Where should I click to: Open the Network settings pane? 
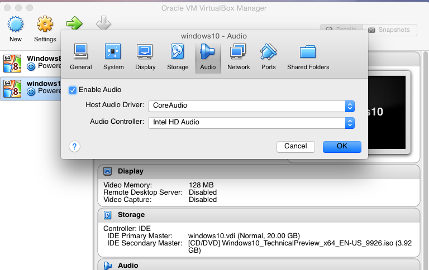pyautogui.click(x=239, y=57)
